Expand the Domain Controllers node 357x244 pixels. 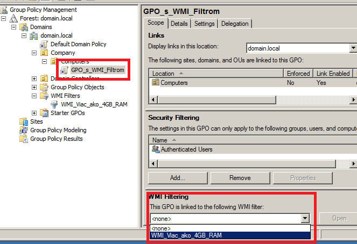coord(34,78)
